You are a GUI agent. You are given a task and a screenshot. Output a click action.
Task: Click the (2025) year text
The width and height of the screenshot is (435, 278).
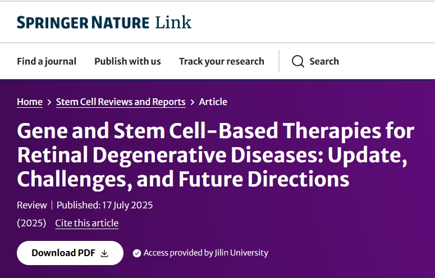pos(31,223)
